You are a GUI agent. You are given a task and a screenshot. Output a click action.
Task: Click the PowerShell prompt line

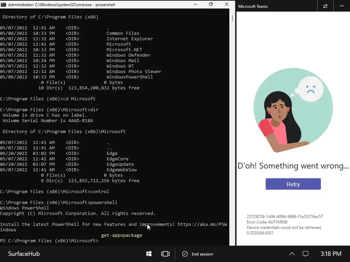(49, 241)
